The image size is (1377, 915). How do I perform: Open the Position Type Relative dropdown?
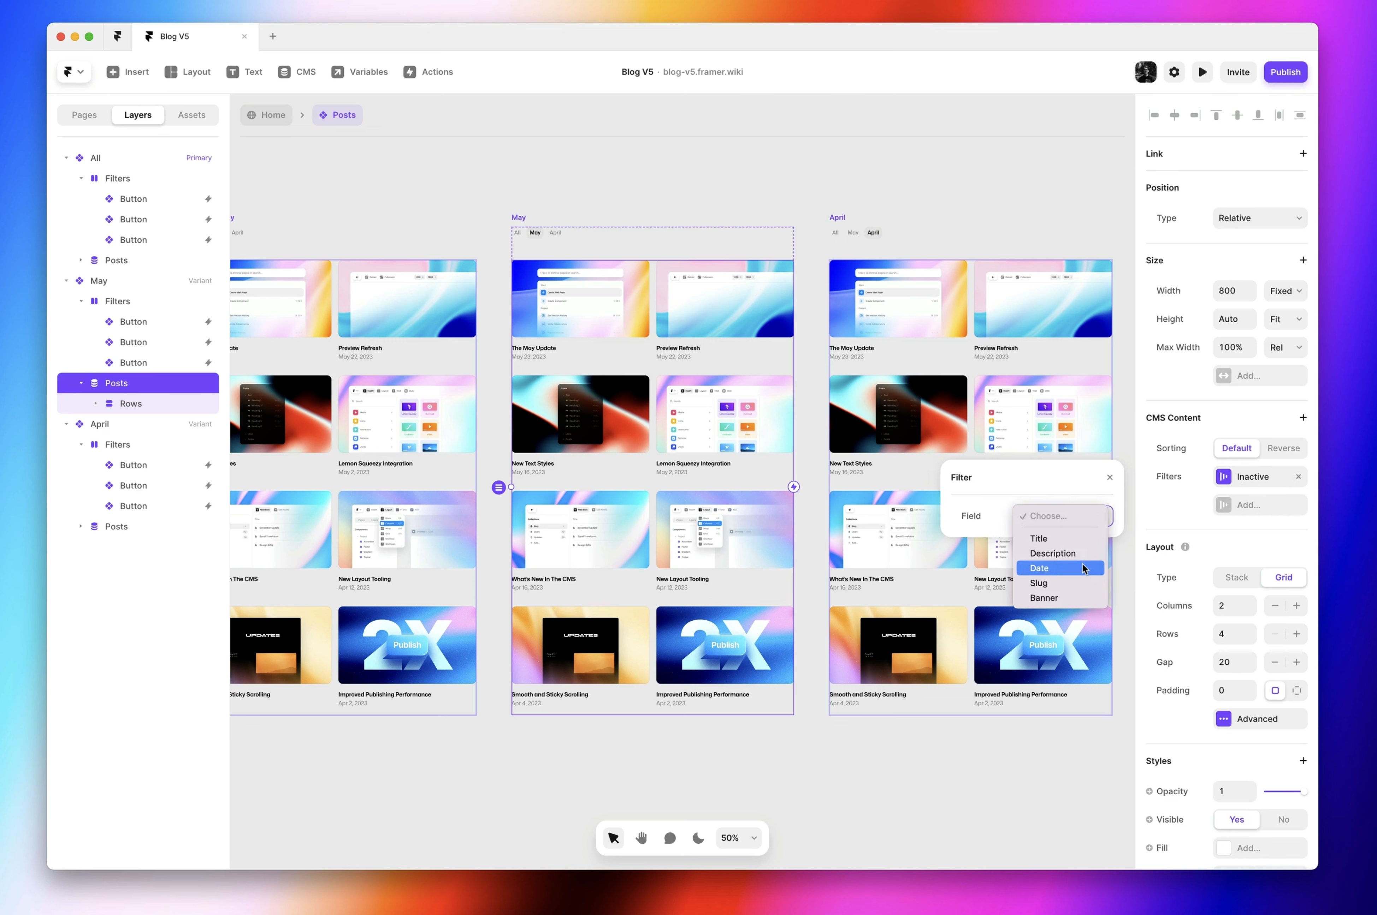point(1260,218)
